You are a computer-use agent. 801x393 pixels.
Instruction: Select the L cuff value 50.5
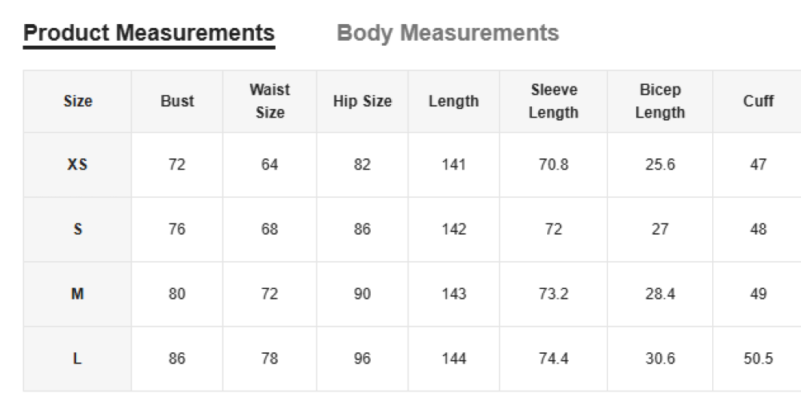pyautogui.click(x=758, y=359)
